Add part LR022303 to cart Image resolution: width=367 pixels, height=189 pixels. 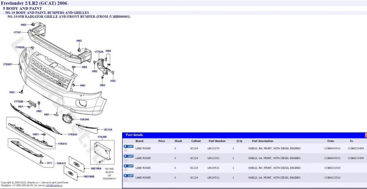[129, 156]
